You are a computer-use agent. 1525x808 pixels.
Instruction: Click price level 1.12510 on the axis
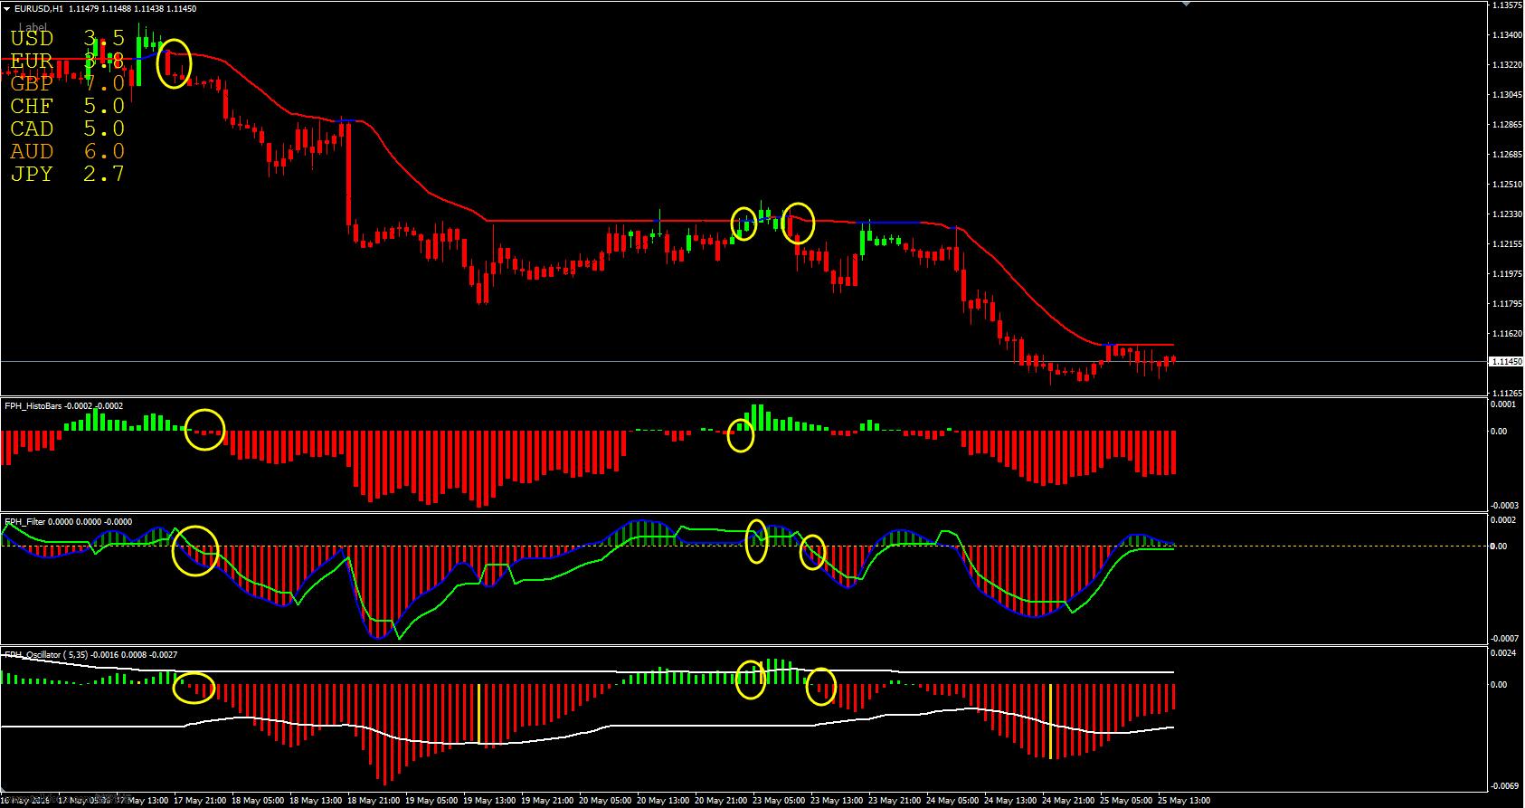(1506, 184)
